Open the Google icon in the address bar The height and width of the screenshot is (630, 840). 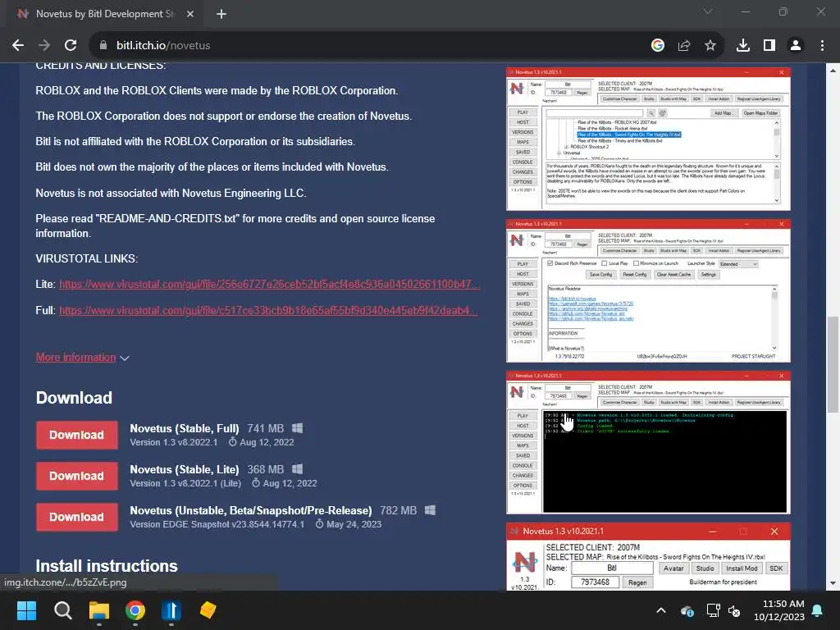(658, 46)
